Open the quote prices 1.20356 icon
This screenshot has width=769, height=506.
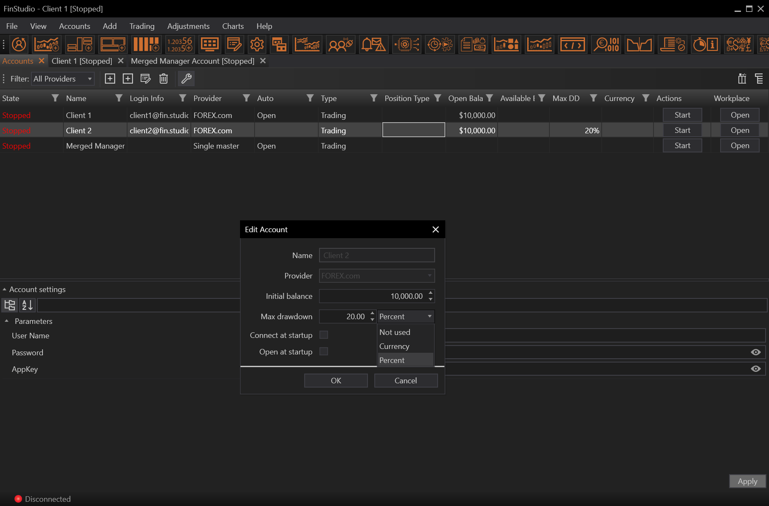coord(179,44)
